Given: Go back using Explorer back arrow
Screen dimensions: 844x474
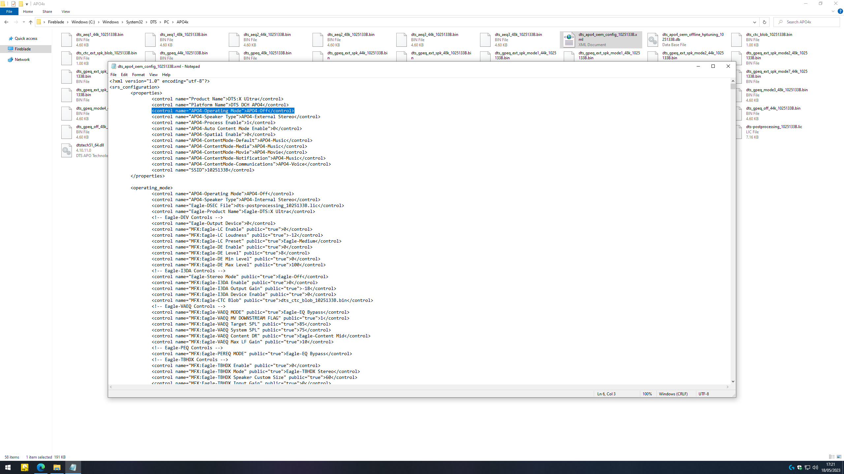Looking at the screenshot, I should click(6, 22).
